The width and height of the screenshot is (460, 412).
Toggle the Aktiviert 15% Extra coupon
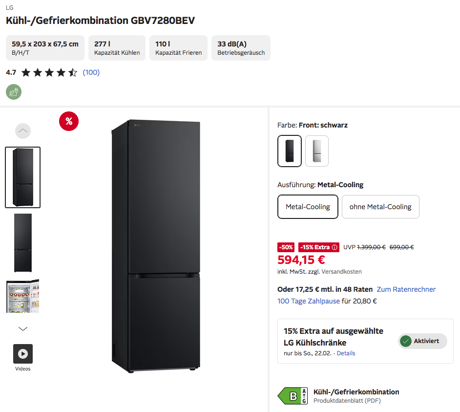pyautogui.click(x=422, y=341)
